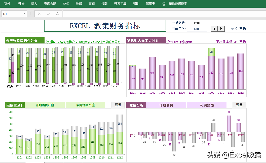This screenshot has height=163, width=266.
Task: Click the 700 axis label in completion chart
Action: (x=11, y=112)
